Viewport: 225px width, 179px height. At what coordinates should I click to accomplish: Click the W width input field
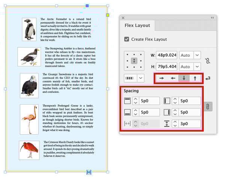point(166,55)
